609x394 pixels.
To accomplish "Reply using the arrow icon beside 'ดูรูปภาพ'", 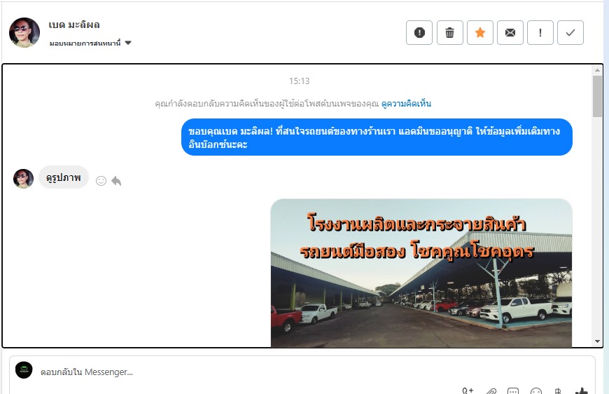I will (x=116, y=181).
